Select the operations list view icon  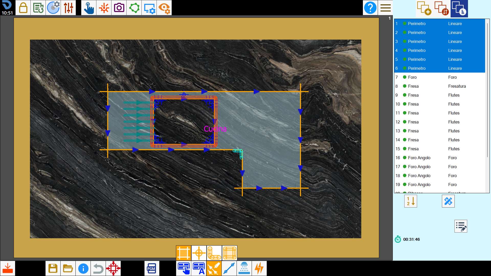pyautogui.click(x=459, y=8)
